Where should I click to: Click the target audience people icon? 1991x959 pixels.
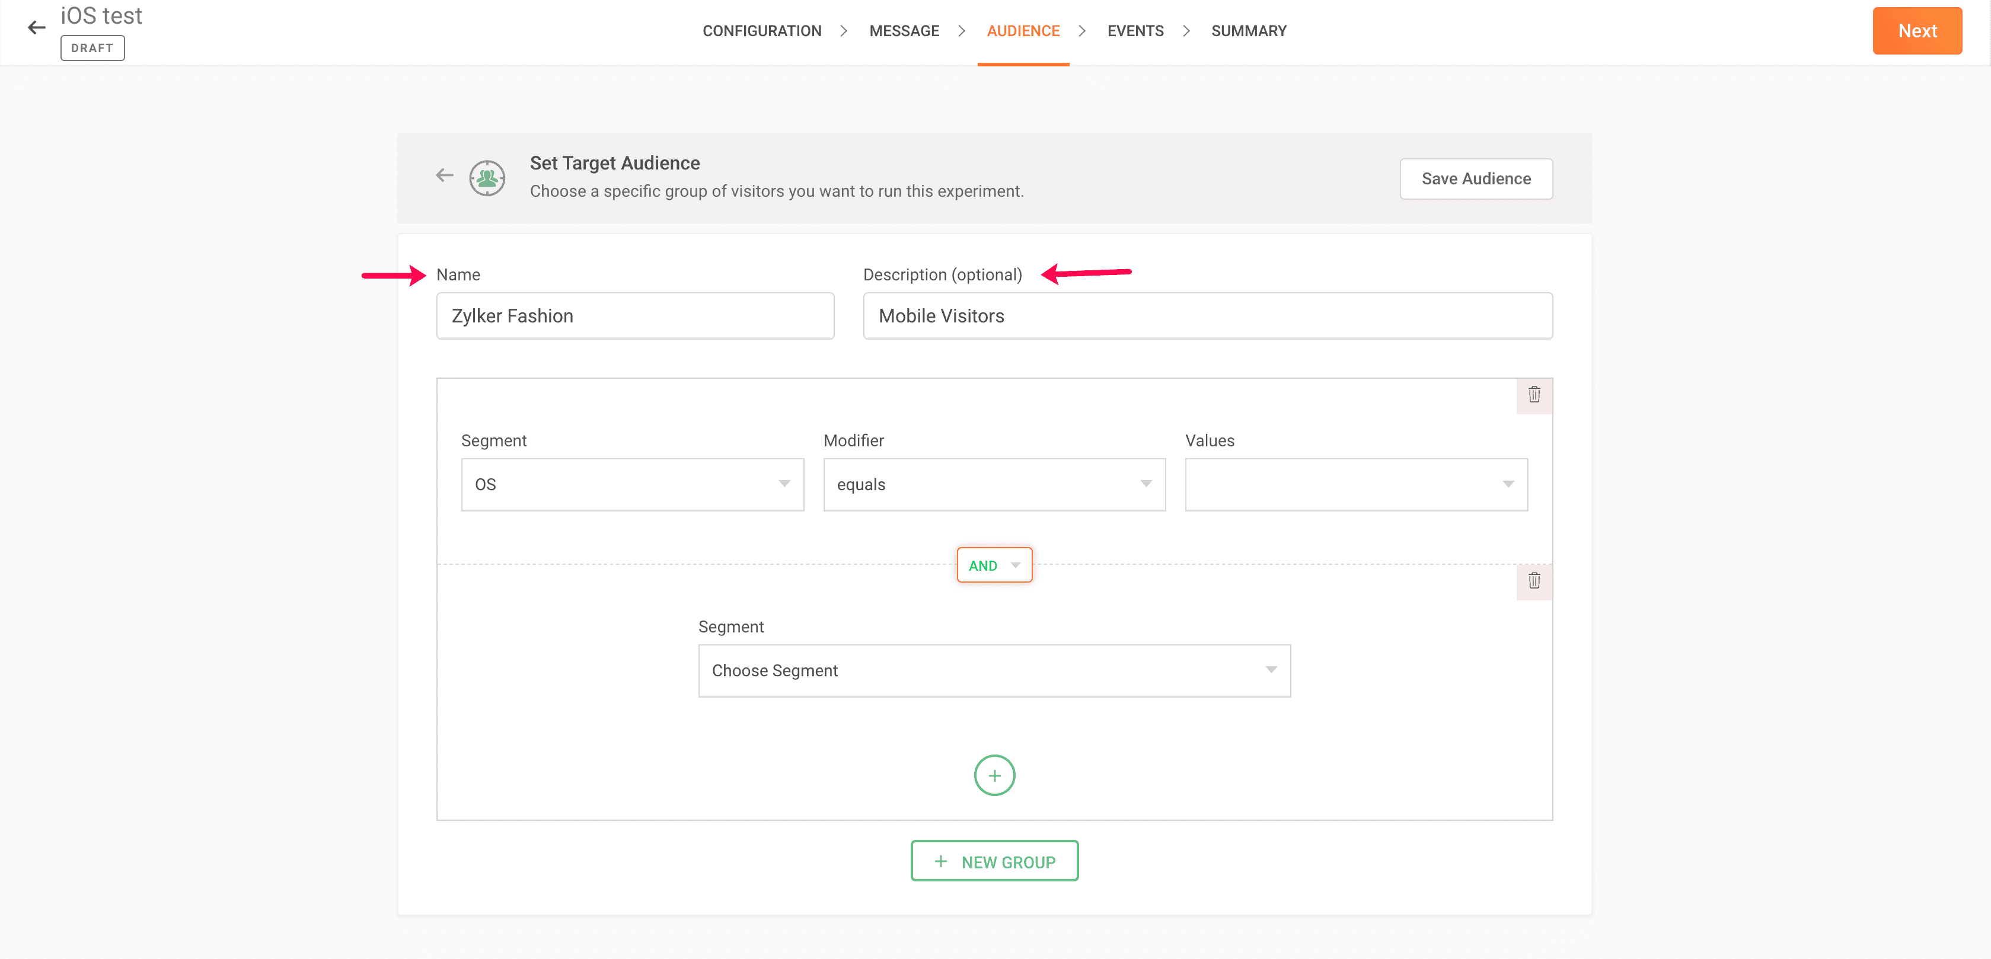click(487, 178)
